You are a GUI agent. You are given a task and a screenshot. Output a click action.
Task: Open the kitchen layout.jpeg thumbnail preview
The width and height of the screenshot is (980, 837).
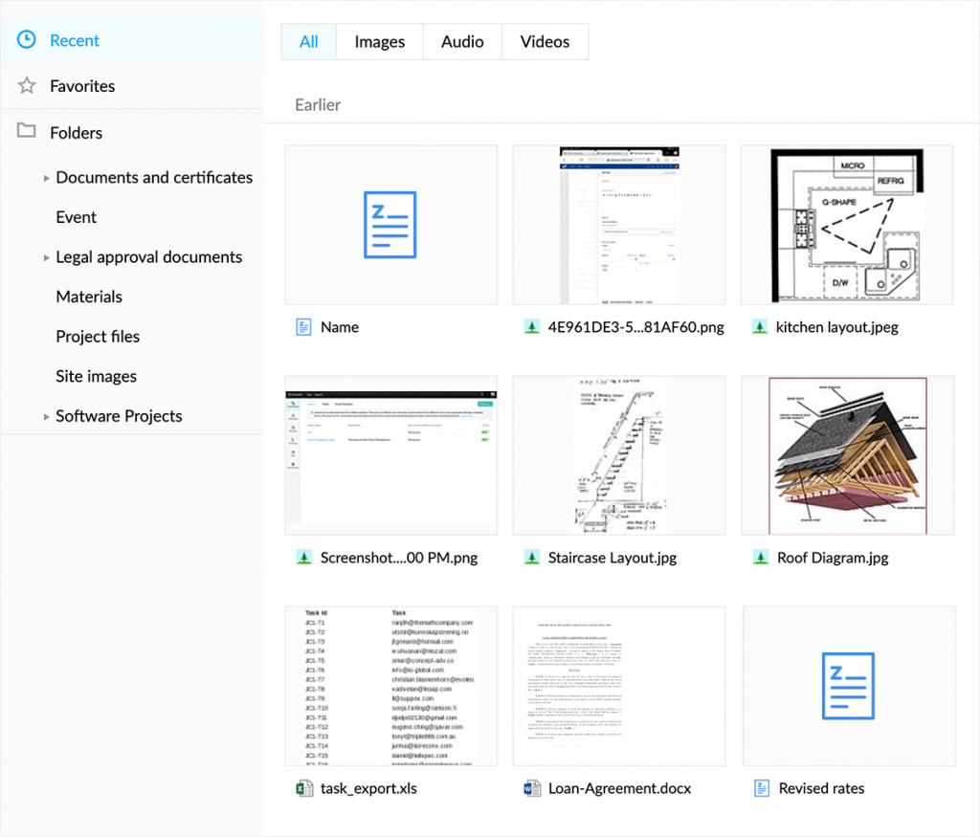click(848, 224)
